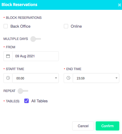Click the clock icon beside Start Time
The height and width of the screenshot is (134, 122).
[8, 78]
